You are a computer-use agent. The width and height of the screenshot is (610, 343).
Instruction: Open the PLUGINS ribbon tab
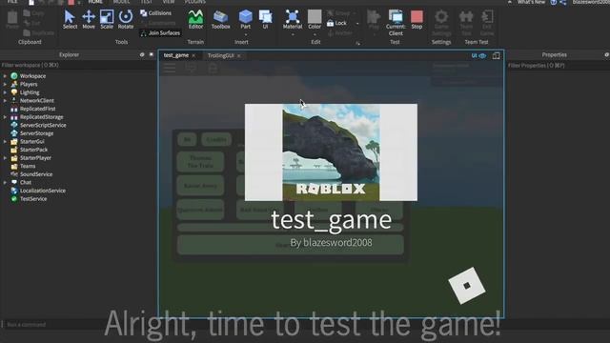[x=194, y=2]
